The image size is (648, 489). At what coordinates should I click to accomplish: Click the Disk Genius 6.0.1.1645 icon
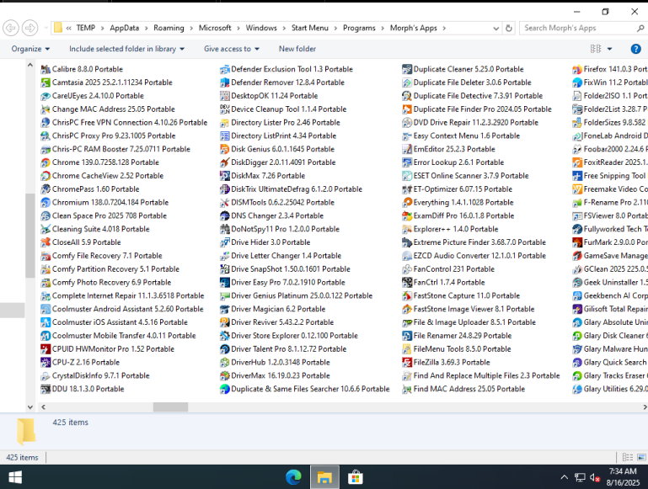(x=224, y=149)
